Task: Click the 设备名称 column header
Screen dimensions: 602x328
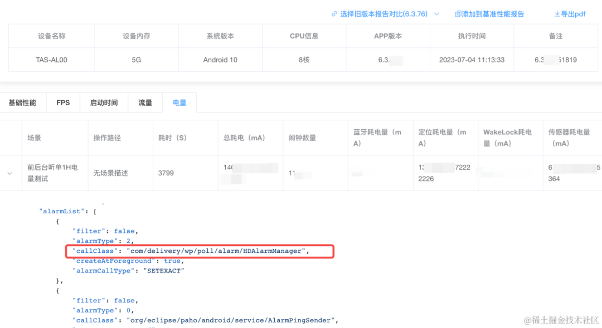Action: 51,36
